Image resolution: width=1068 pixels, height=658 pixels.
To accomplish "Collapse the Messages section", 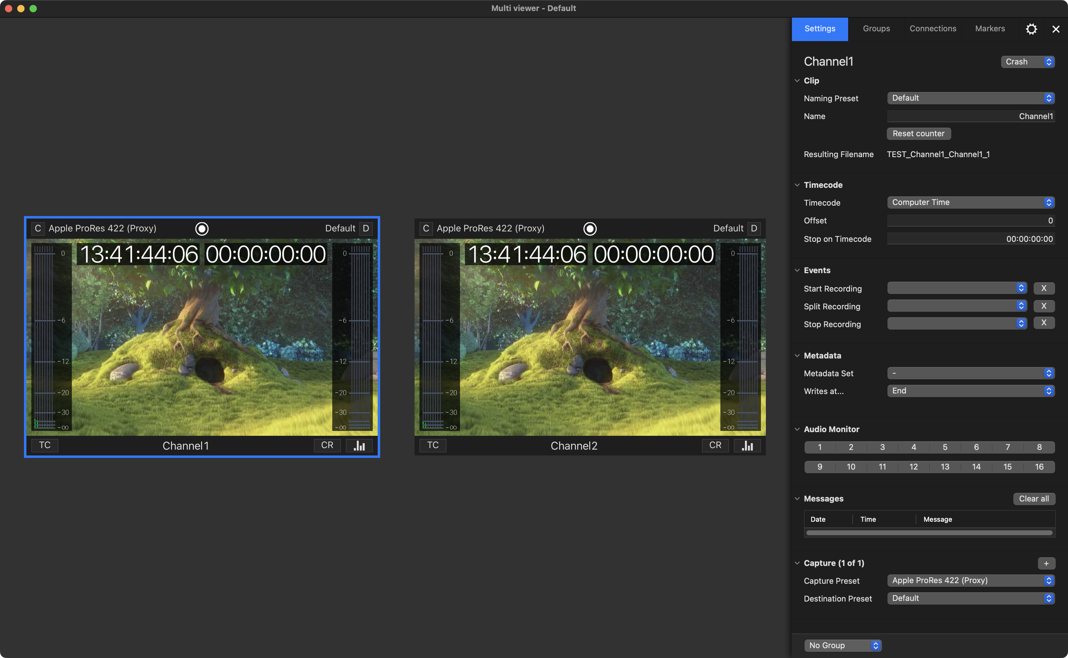I will (x=797, y=499).
